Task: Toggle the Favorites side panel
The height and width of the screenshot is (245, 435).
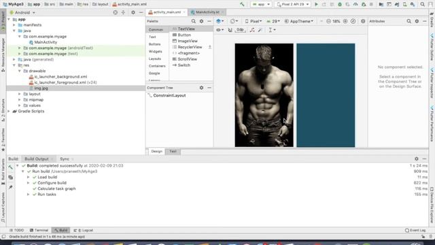Action: click(3, 140)
